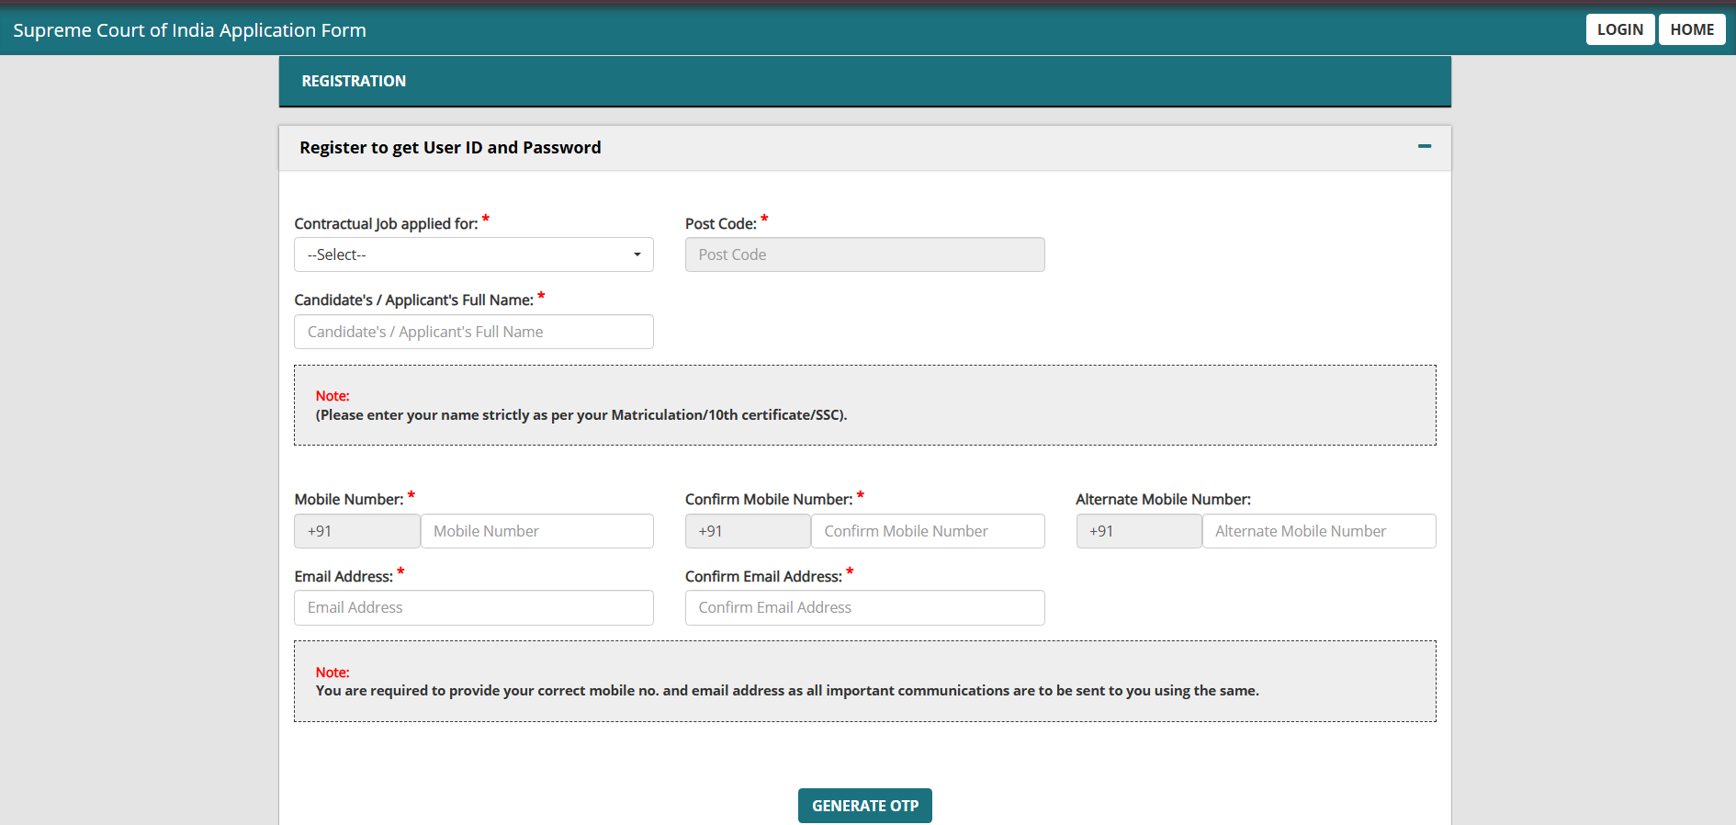Open the Contractual Job applied for dropdown
The width and height of the screenshot is (1736, 825).
click(x=473, y=254)
